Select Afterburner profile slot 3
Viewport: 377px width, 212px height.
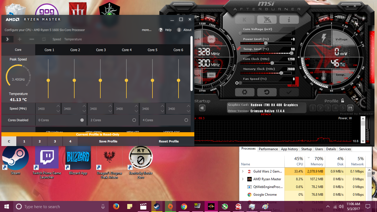coord(328,108)
